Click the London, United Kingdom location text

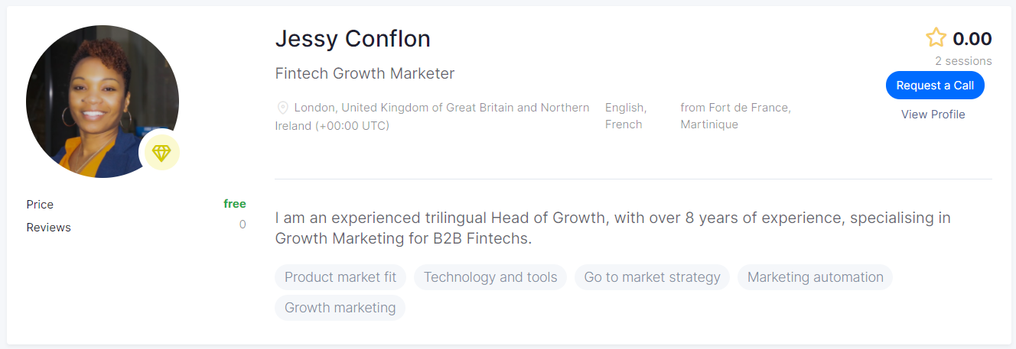coord(432,117)
